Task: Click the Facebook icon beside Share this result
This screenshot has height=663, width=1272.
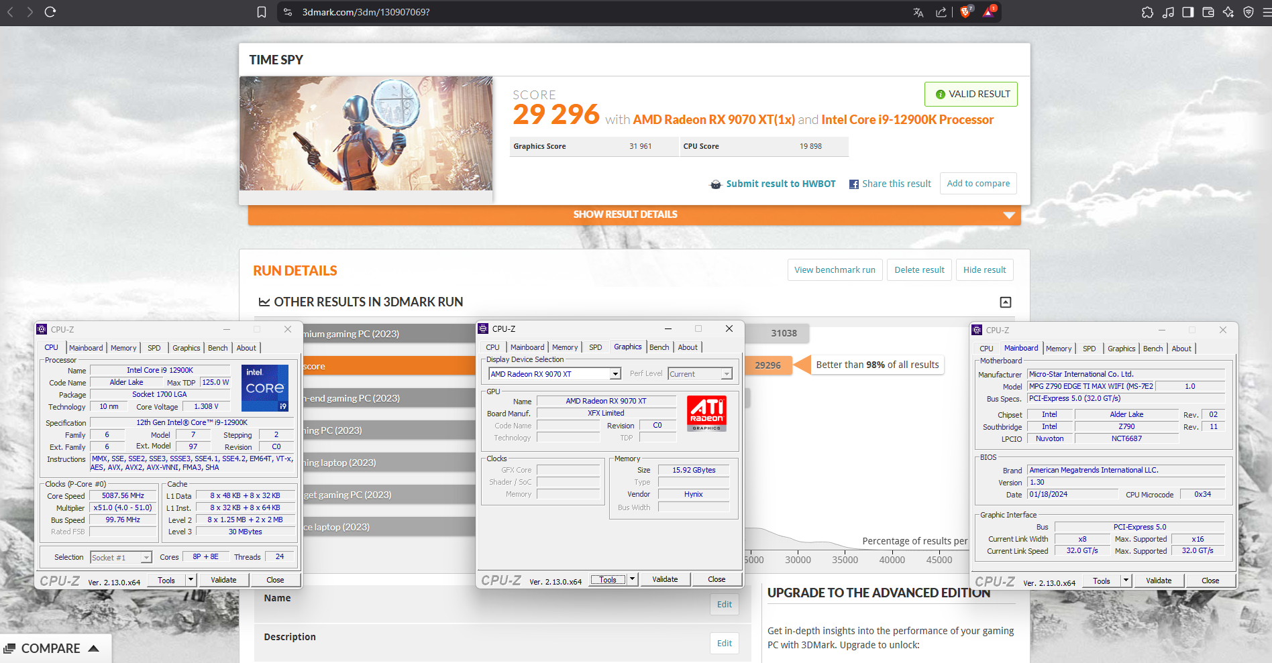Action: point(854,184)
